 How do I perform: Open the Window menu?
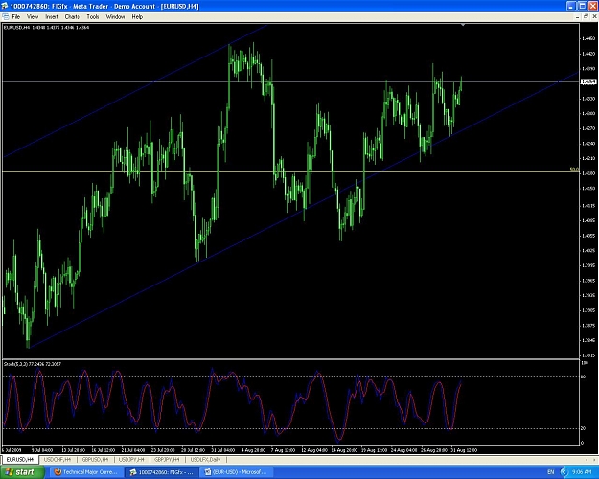click(x=115, y=17)
